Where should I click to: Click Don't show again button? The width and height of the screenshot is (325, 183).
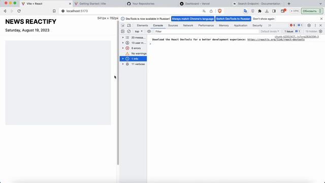click(264, 19)
